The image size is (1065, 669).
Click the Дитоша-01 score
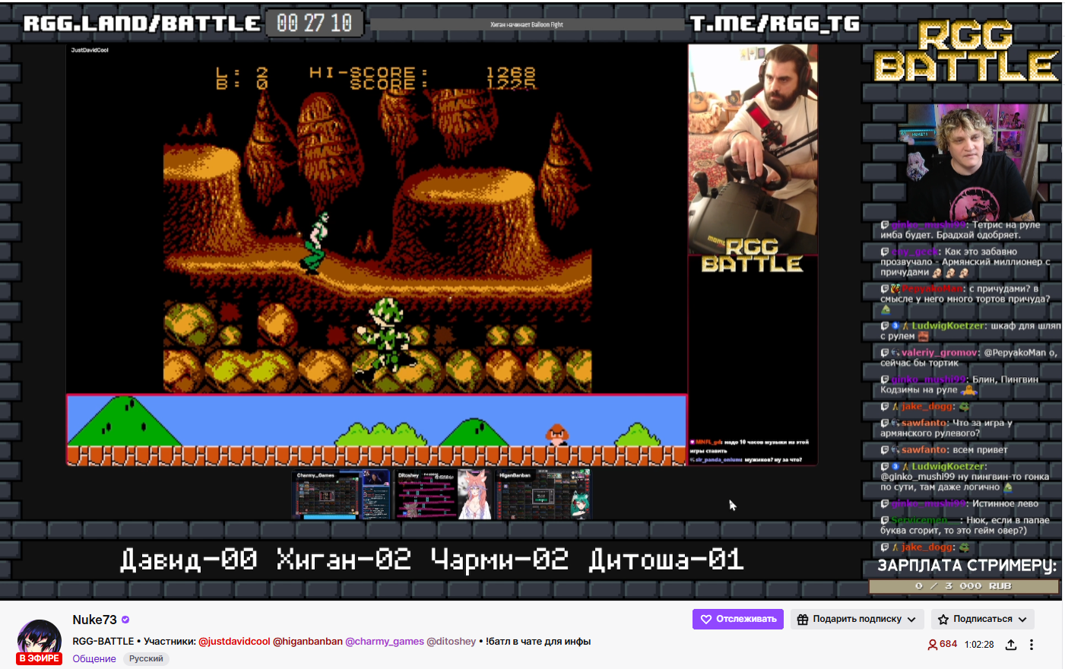tap(666, 560)
